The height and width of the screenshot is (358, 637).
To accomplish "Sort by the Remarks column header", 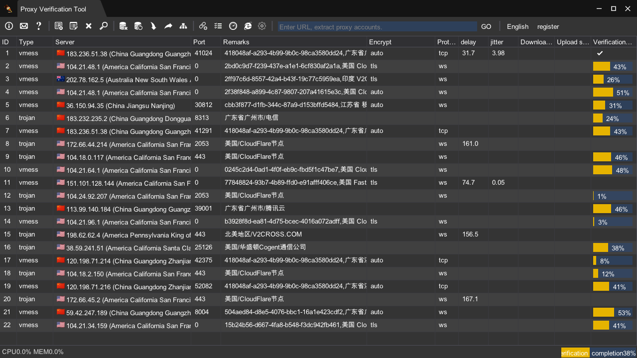I will 294,42.
